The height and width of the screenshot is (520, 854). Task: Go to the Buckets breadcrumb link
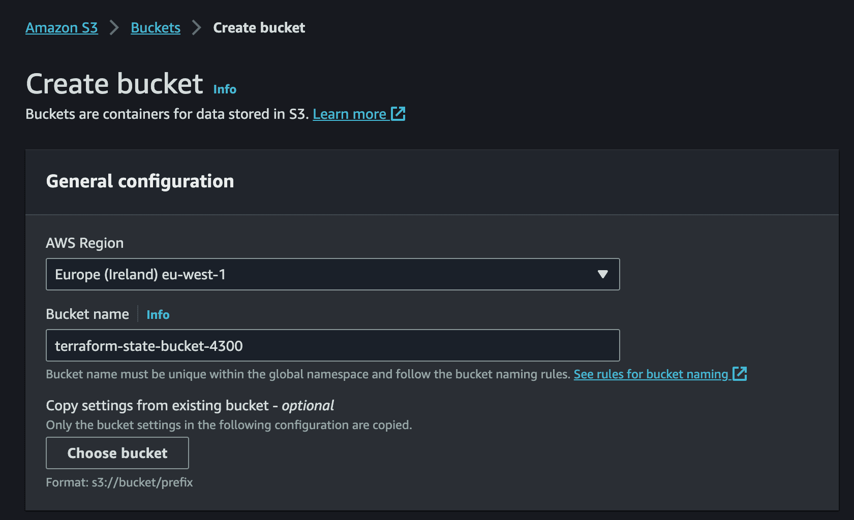click(x=156, y=27)
